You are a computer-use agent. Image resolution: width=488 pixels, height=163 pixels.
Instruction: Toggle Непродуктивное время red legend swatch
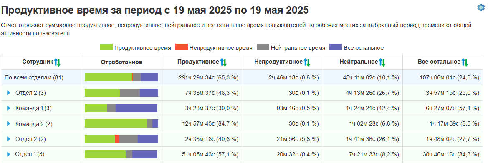[182, 47]
